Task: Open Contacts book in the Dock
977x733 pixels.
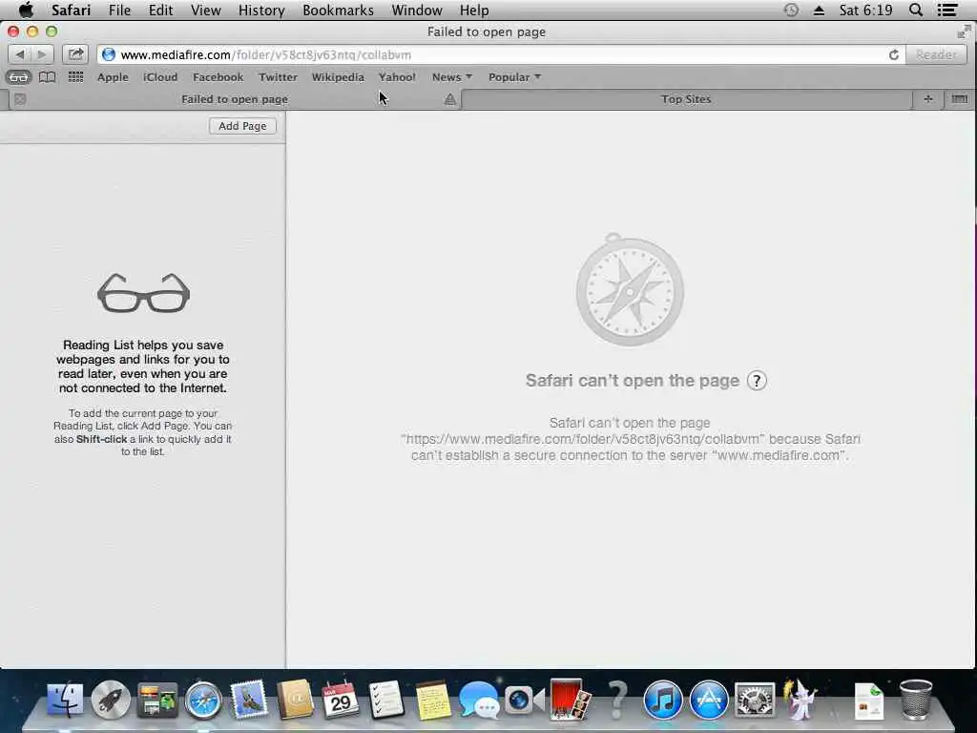Action: tap(295, 700)
